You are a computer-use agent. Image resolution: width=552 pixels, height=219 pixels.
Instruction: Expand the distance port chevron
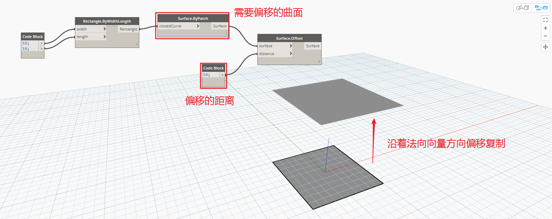tap(291, 54)
